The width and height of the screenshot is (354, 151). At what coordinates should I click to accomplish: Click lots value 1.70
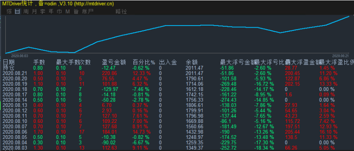37,132
